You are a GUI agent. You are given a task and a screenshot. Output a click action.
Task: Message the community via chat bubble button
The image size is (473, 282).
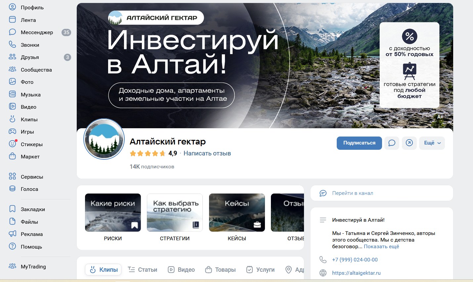(392, 143)
